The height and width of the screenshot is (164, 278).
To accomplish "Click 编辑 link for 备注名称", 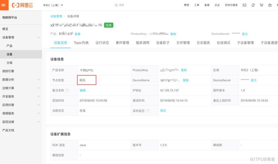I will pyautogui.click(x=82, y=90).
